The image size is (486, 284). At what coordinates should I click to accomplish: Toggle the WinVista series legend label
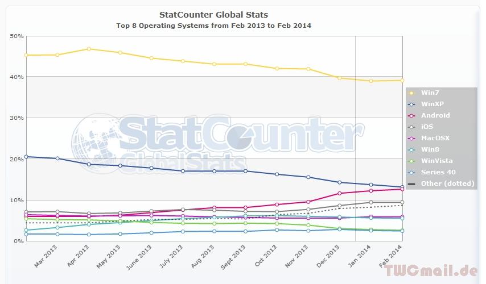[x=437, y=161]
